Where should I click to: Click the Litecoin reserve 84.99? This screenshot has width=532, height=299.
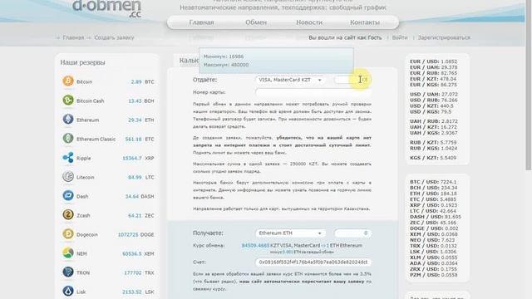pos(135,177)
